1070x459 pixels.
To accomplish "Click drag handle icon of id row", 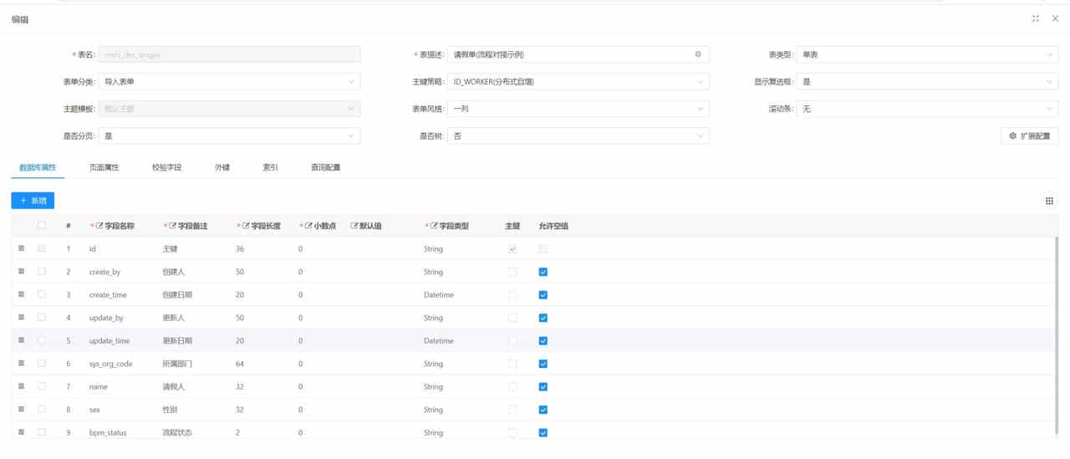I will [21, 248].
